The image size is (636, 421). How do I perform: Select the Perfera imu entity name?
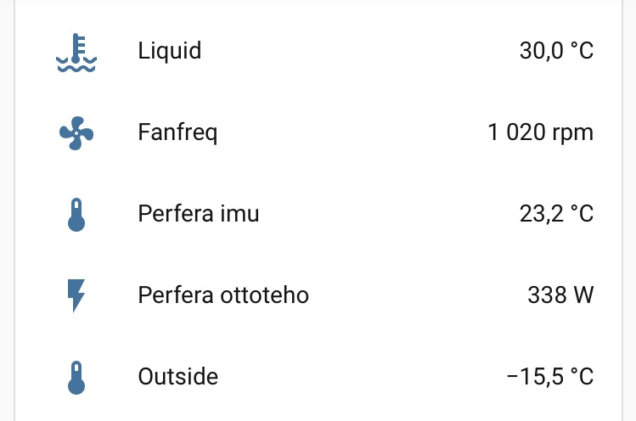(x=198, y=214)
